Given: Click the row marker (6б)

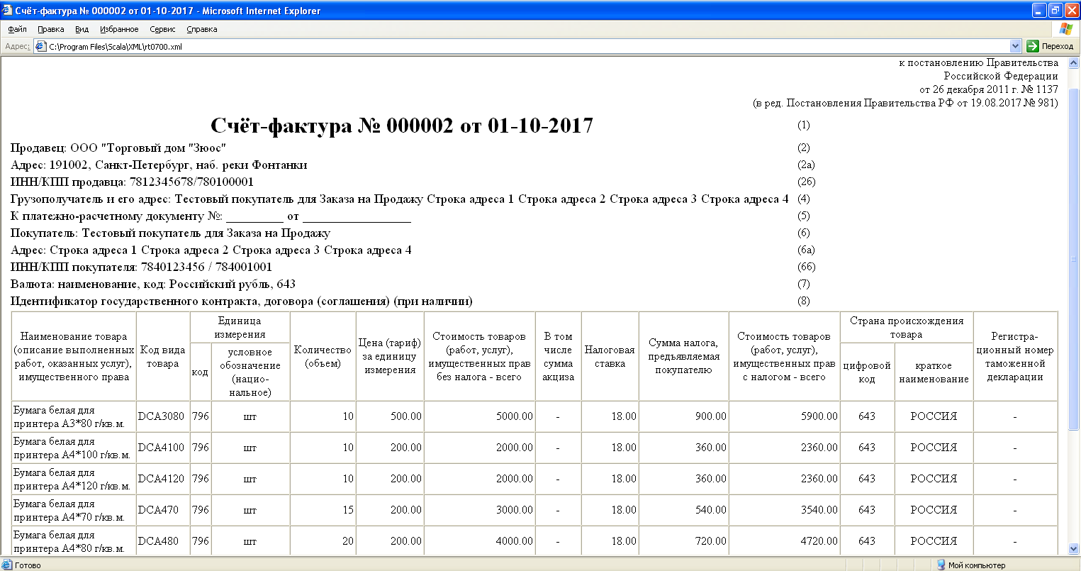Looking at the screenshot, I should coord(806,267).
